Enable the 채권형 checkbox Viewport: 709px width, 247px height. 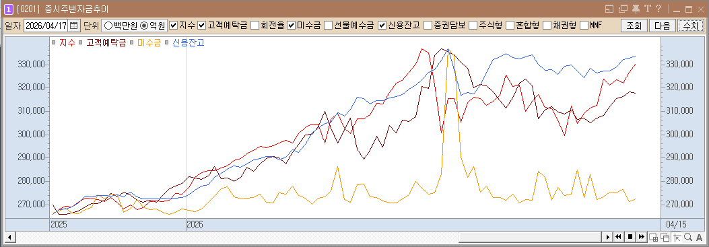[547, 26]
